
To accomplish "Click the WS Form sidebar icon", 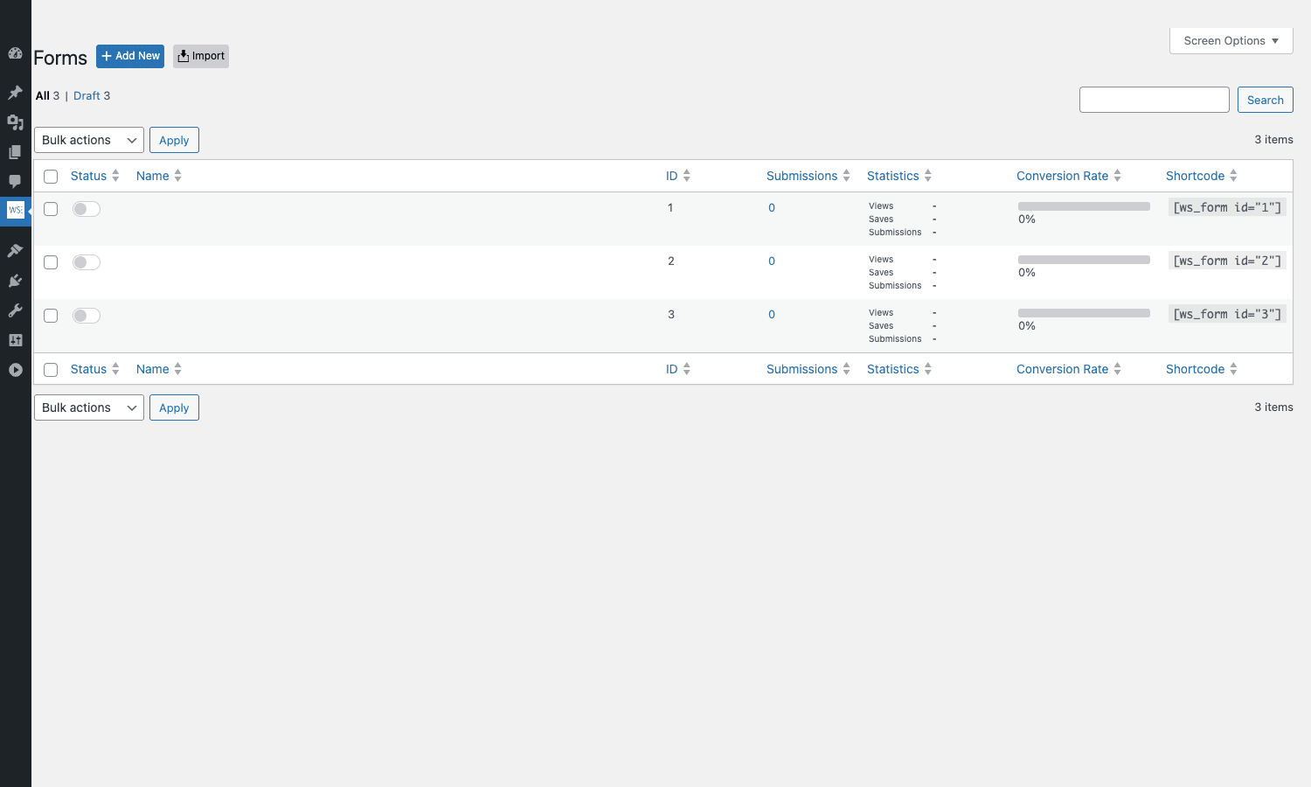I will click(15, 210).
